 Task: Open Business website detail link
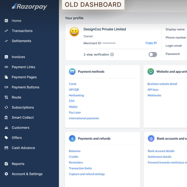tap(162, 84)
